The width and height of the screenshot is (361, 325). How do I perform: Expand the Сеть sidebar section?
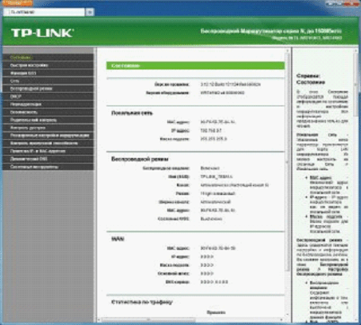tap(48, 81)
